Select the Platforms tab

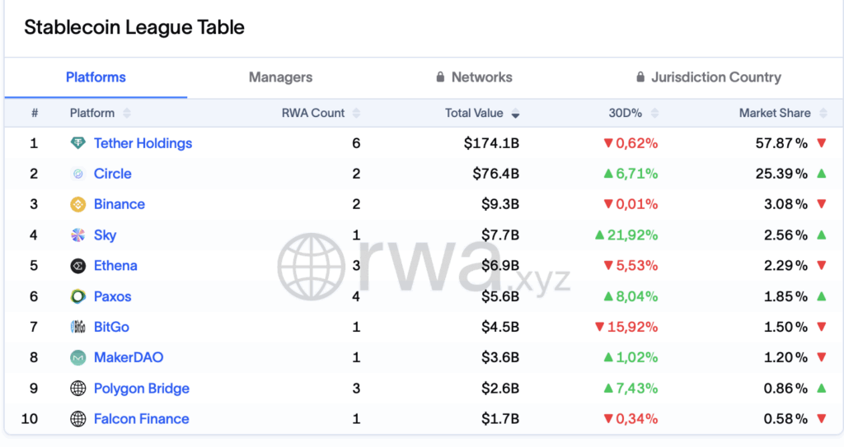tap(96, 77)
